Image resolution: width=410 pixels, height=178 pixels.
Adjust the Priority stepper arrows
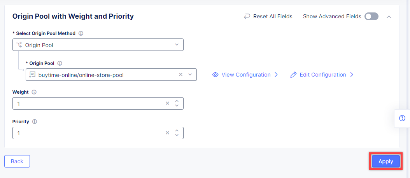click(177, 133)
